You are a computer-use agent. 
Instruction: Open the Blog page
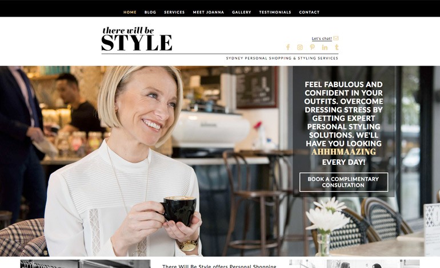point(150,13)
